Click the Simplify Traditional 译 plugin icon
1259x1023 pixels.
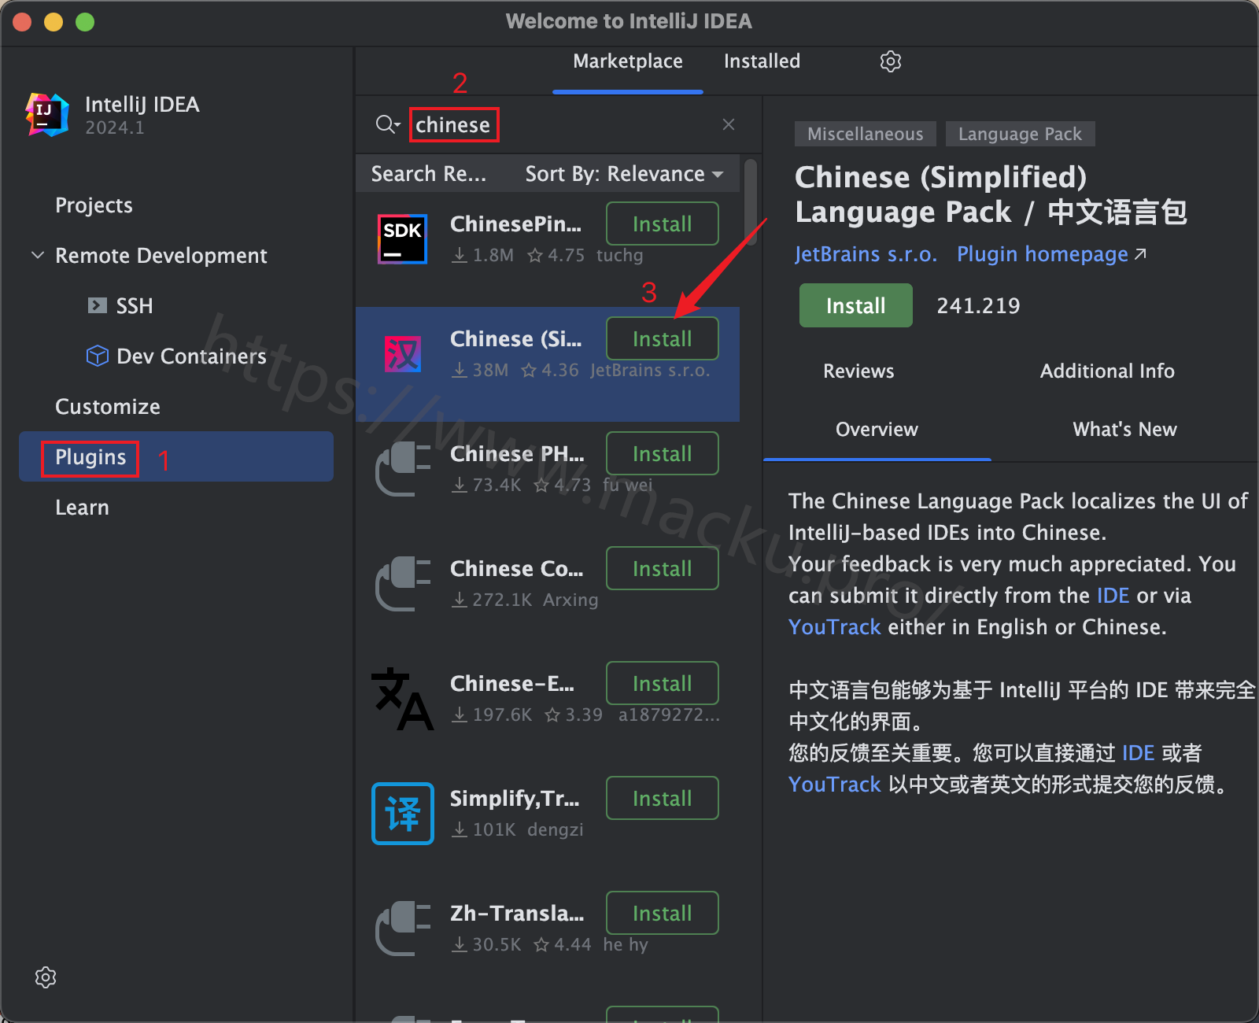[x=402, y=813]
